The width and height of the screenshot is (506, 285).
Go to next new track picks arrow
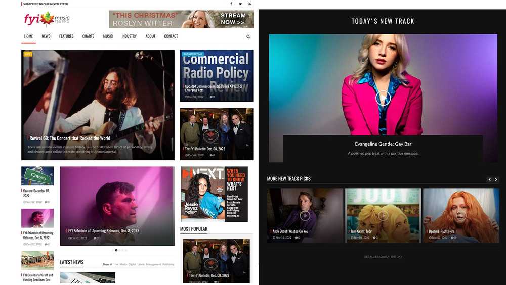tap(496, 179)
